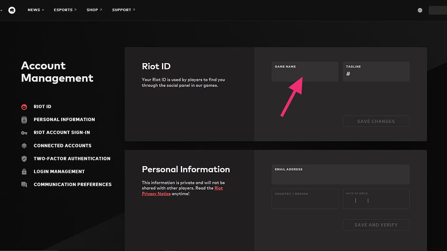Focus the Game Name input field
The width and height of the screenshot is (447, 251).
305,71
